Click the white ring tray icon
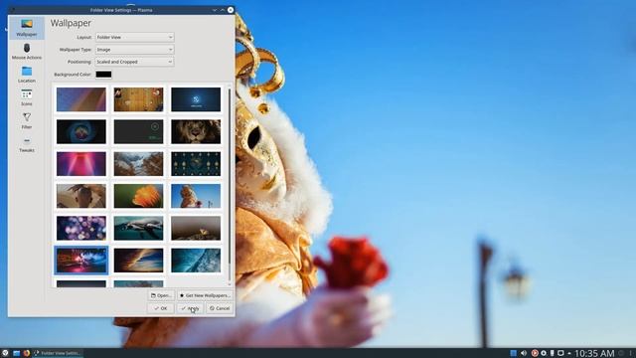 pos(544,353)
